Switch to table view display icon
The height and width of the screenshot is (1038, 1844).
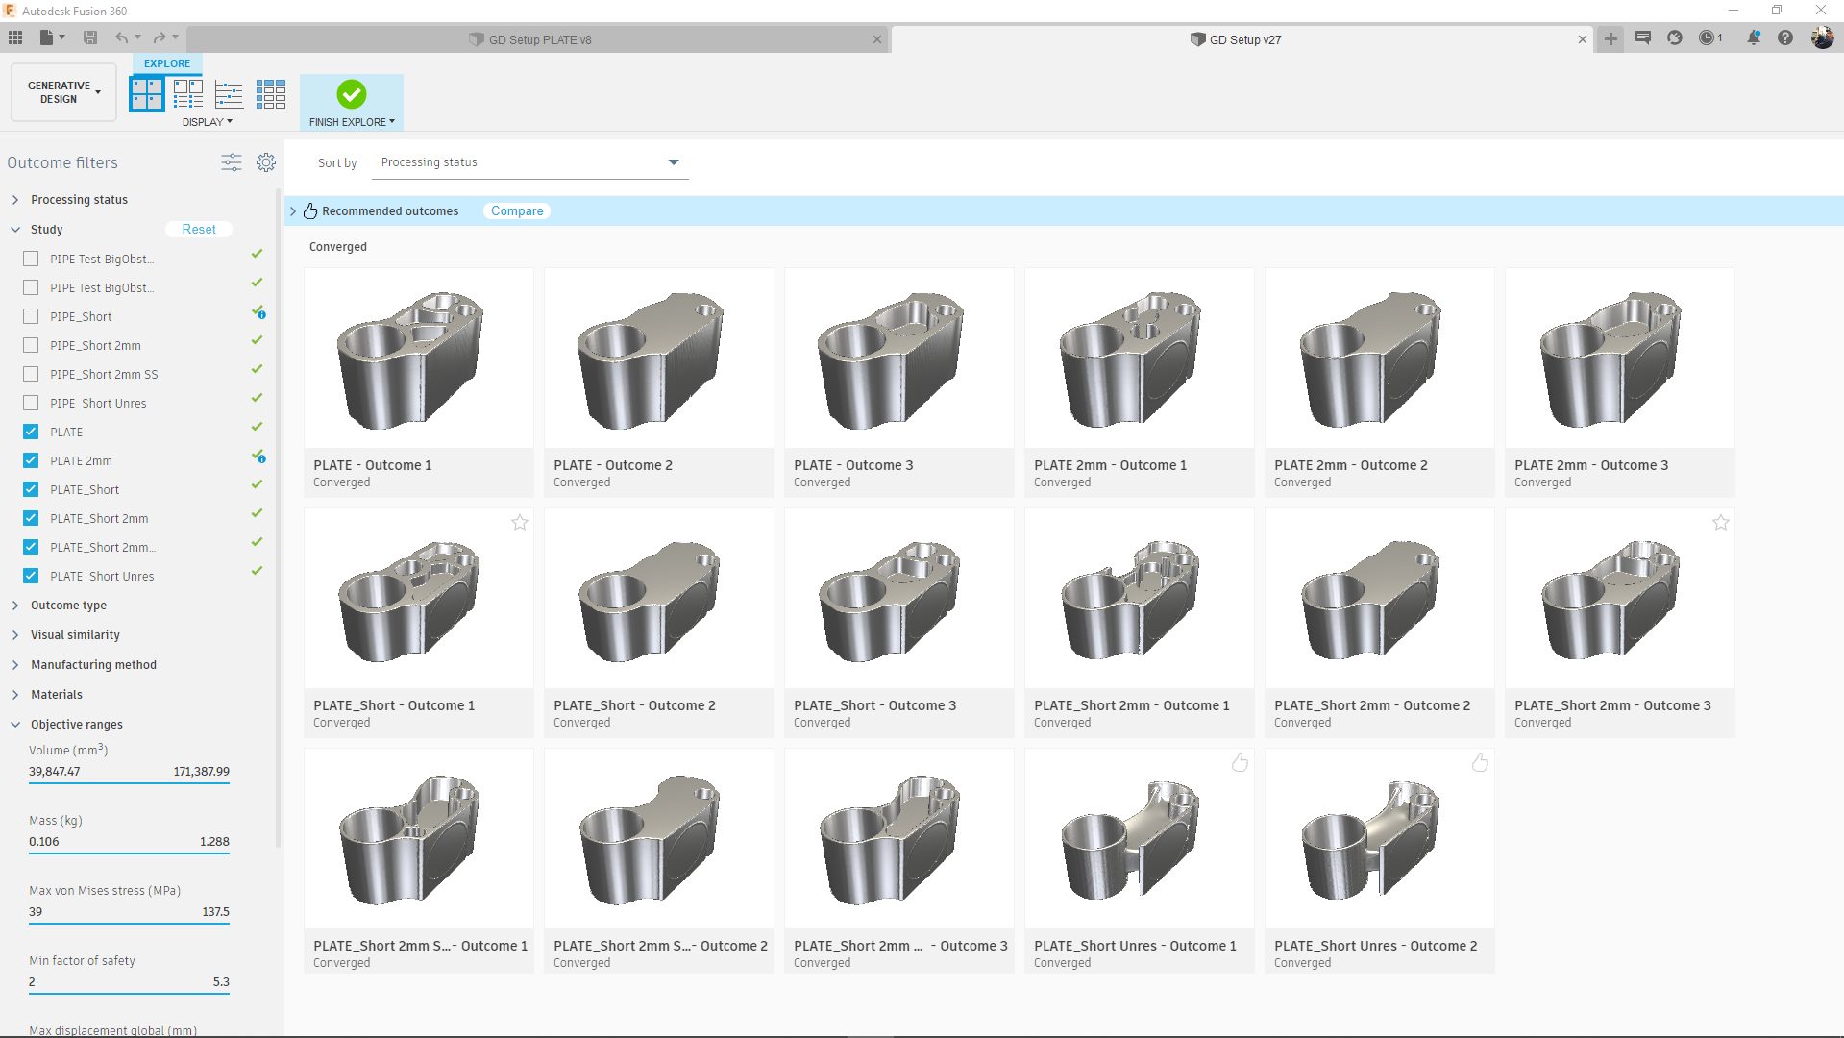pos(271,94)
